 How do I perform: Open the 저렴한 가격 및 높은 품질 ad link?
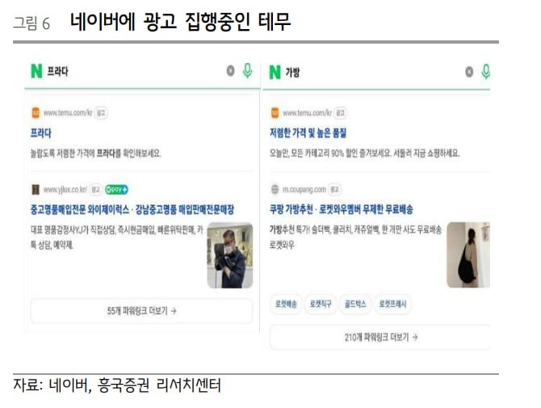[308, 132]
